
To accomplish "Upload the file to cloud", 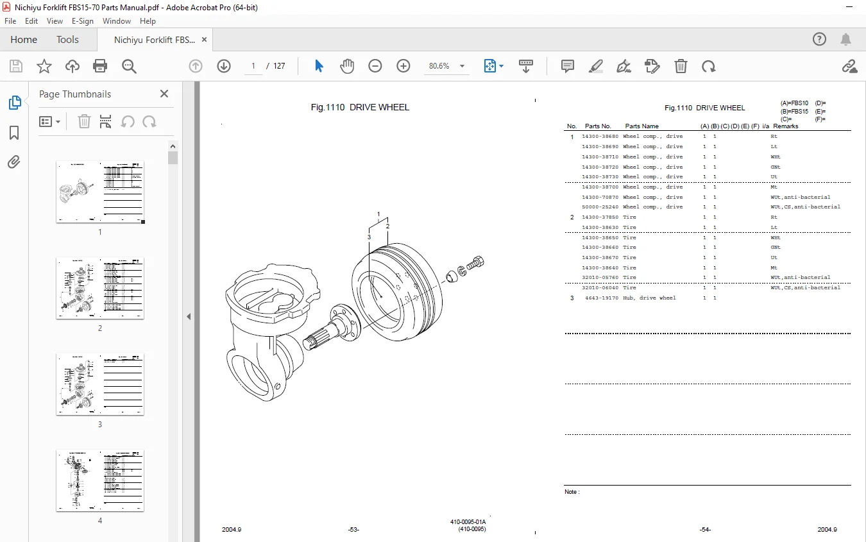I will [x=72, y=66].
